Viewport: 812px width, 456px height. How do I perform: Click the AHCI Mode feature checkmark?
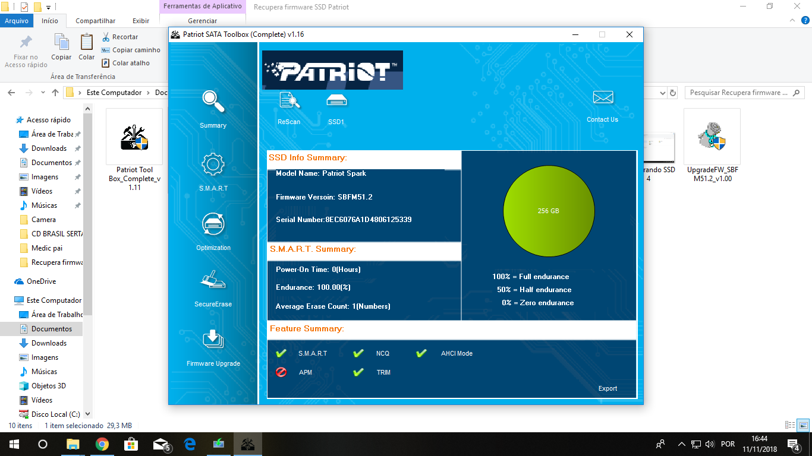[421, 354]
